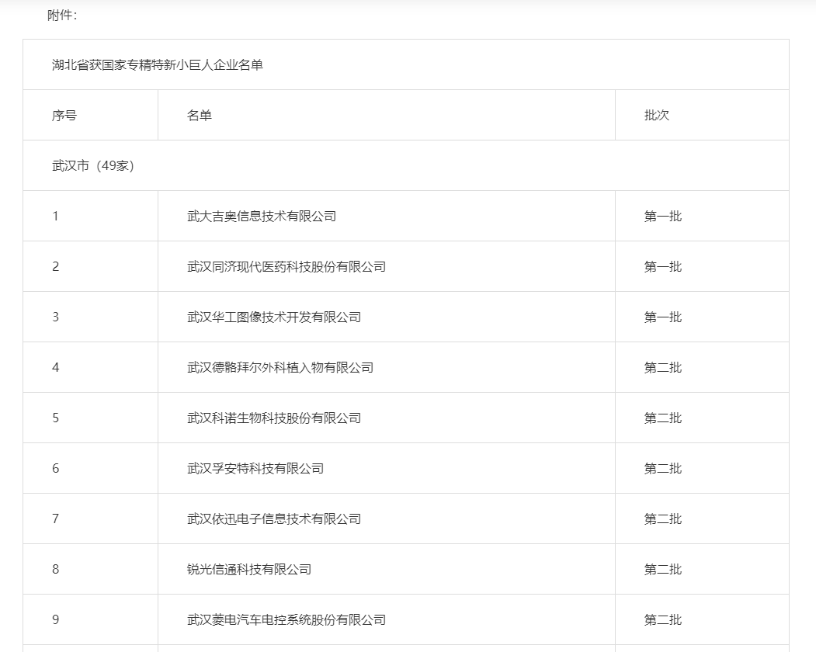Select '武汉德骼拜尔外科植入物有限公司' company name
This screenshot has height=652, width=816.
[280, 367]
